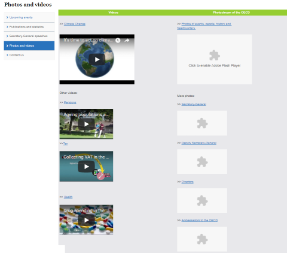Click Flash plugin icon under Deputy Secretary-General

tap(202, 161)
